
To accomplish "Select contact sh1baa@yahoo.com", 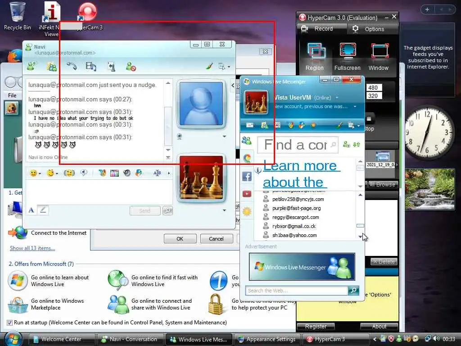I will click(x=294, y=235).
